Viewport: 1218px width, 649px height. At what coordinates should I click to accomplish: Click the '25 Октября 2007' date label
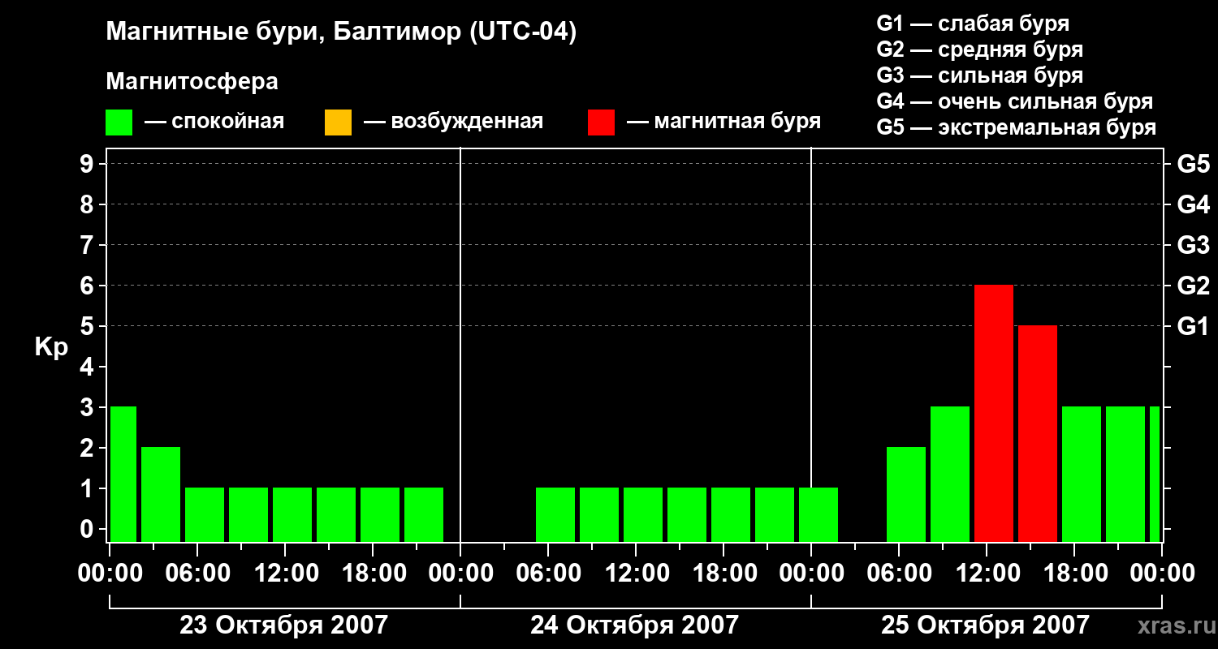[985, 625]
